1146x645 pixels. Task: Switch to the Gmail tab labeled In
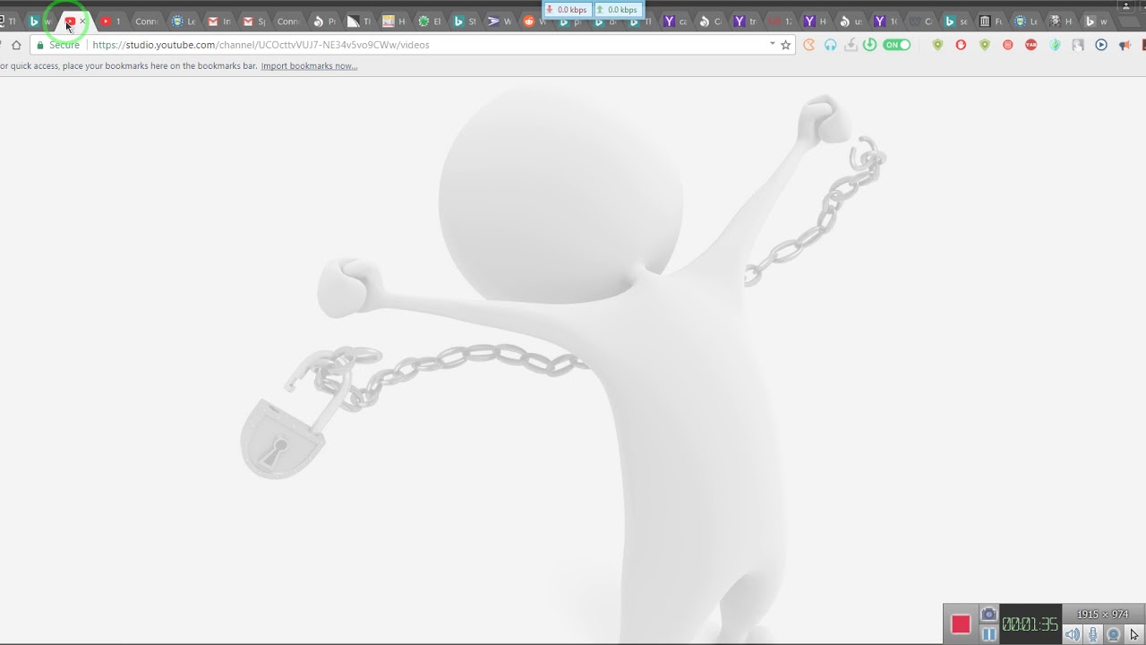coord(218,21)
